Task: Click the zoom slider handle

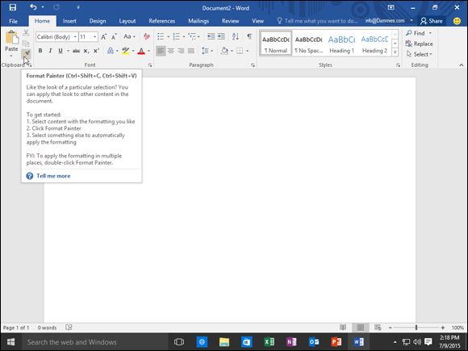Action: 416,328
